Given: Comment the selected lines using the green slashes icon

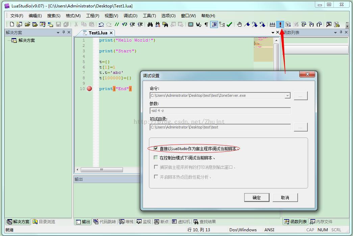Looking at the screenshot, I should tap(117, 24).
